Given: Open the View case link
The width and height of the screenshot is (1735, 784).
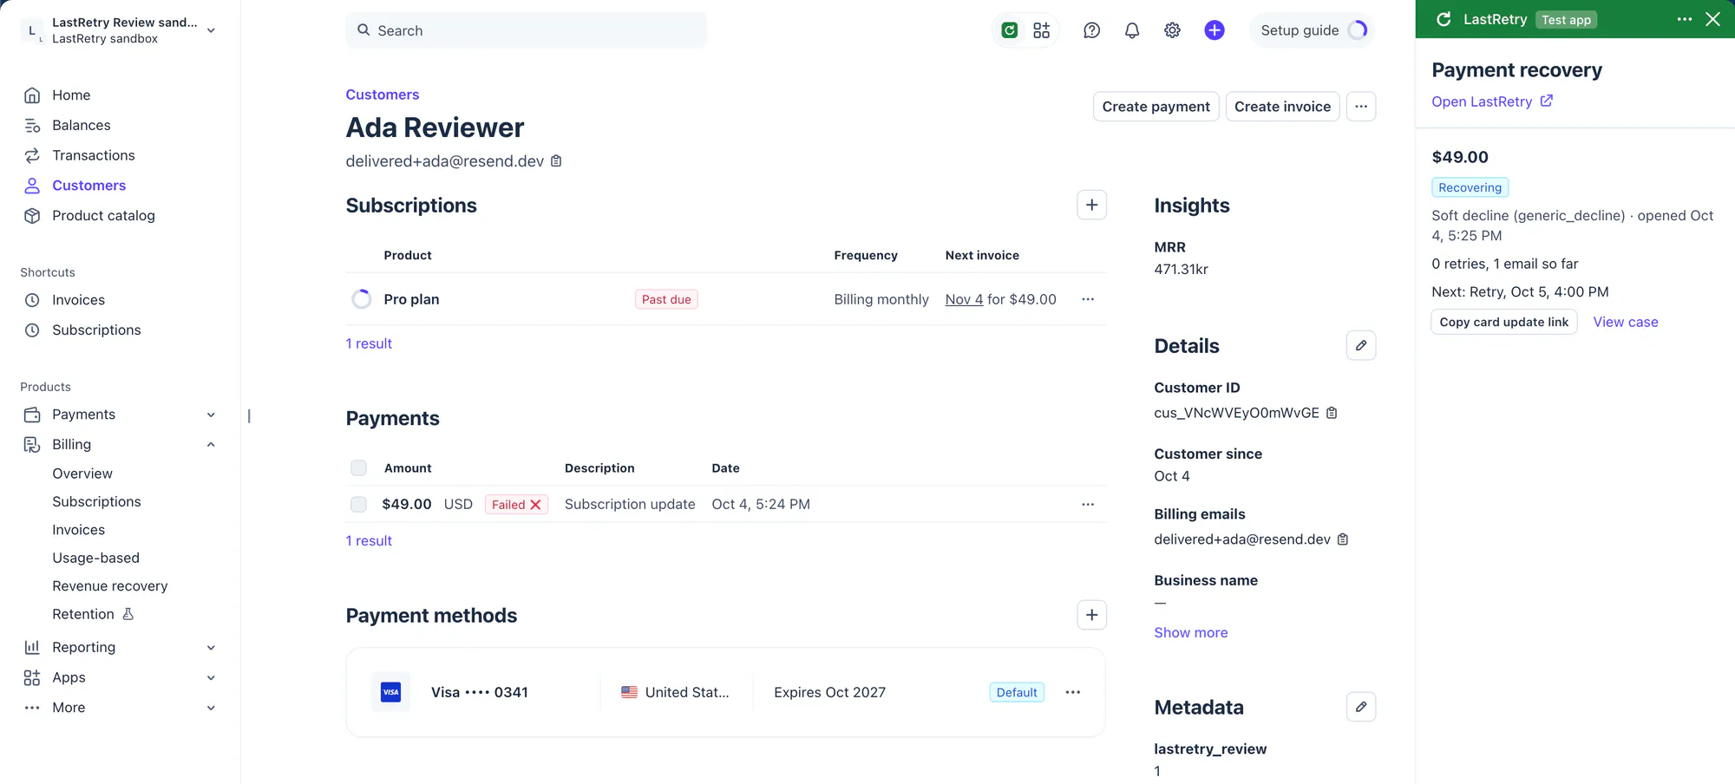Looking at the screenshot, I should pos(1626,322).
